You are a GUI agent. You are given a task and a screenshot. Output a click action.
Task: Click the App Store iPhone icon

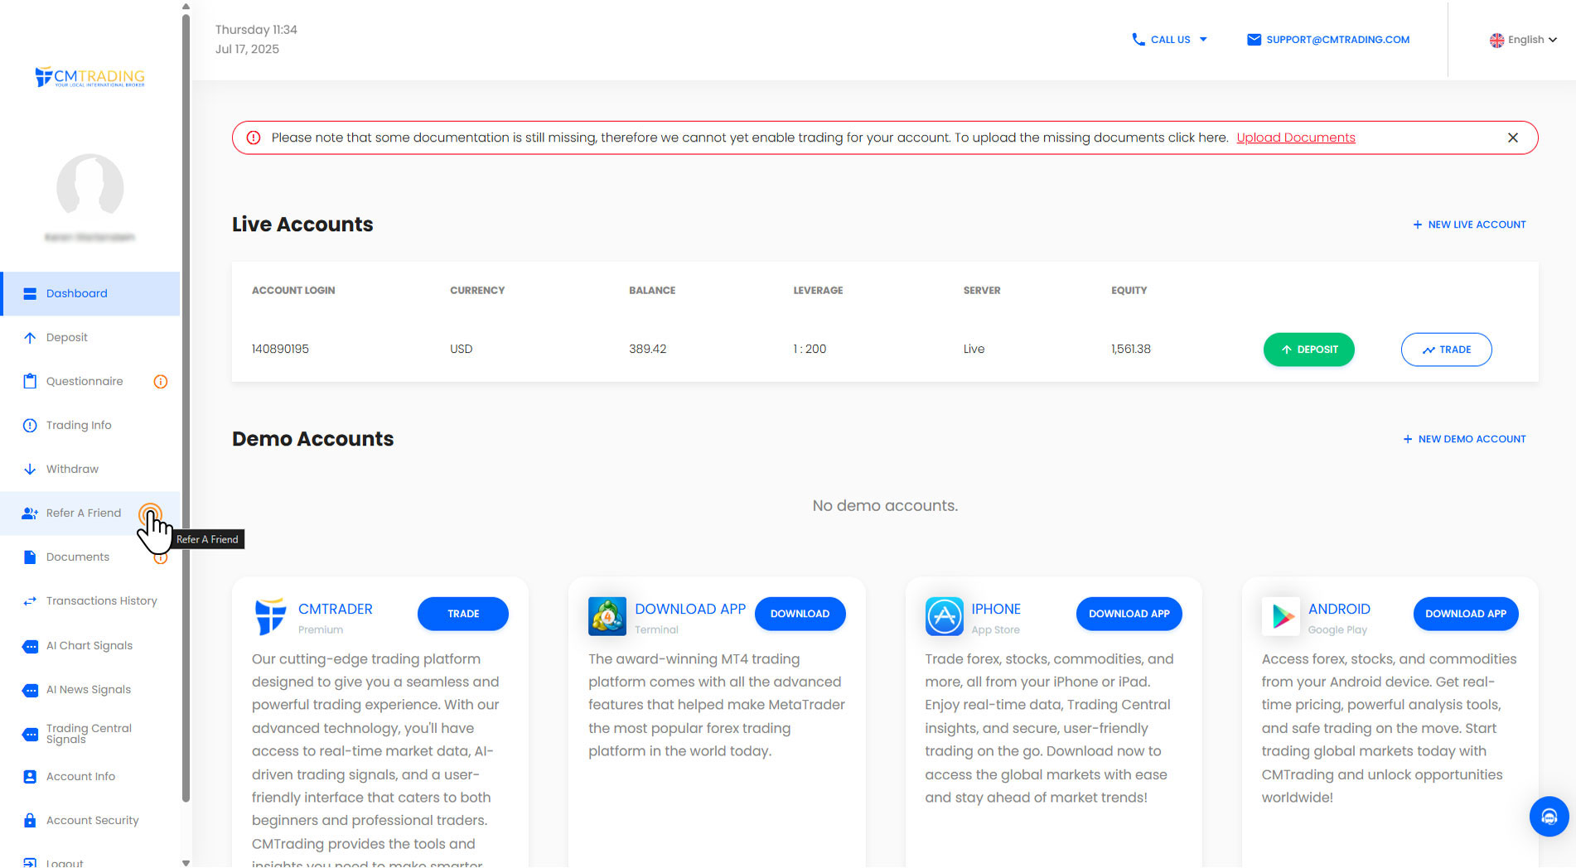[x=945, y=616]
